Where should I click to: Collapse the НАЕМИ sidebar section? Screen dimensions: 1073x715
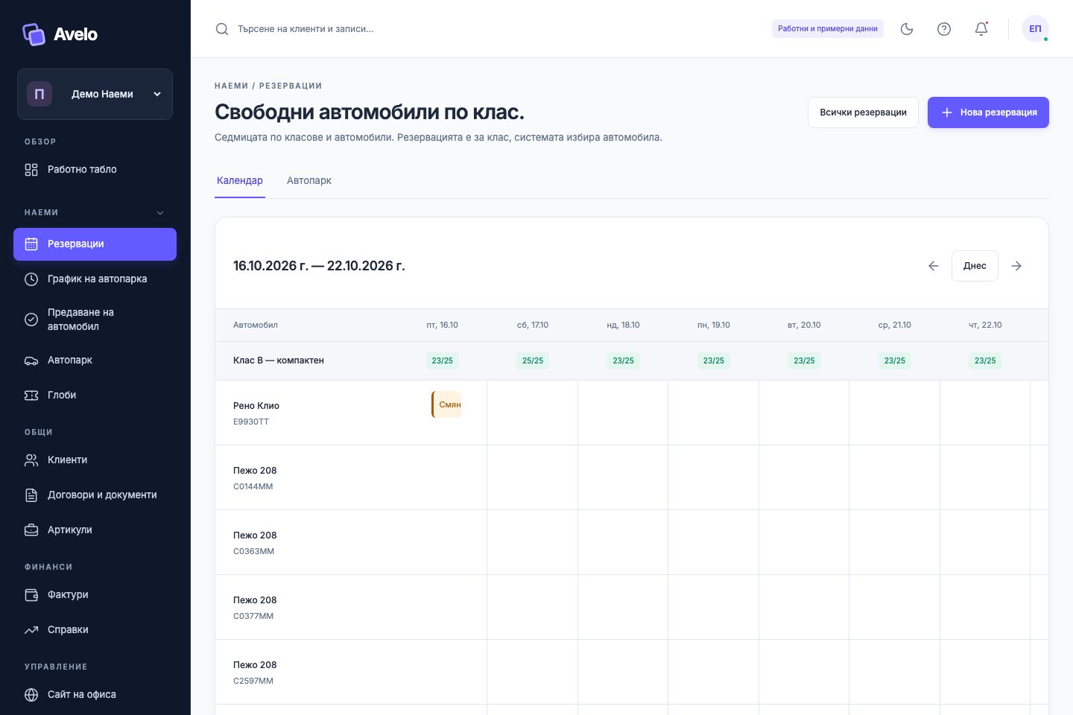(160, 213)
